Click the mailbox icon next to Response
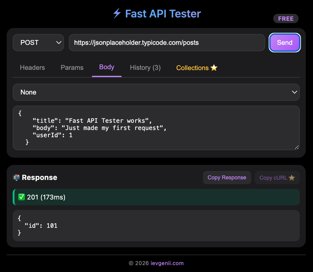The image size is (313, 272). click(x=16, y=177)
